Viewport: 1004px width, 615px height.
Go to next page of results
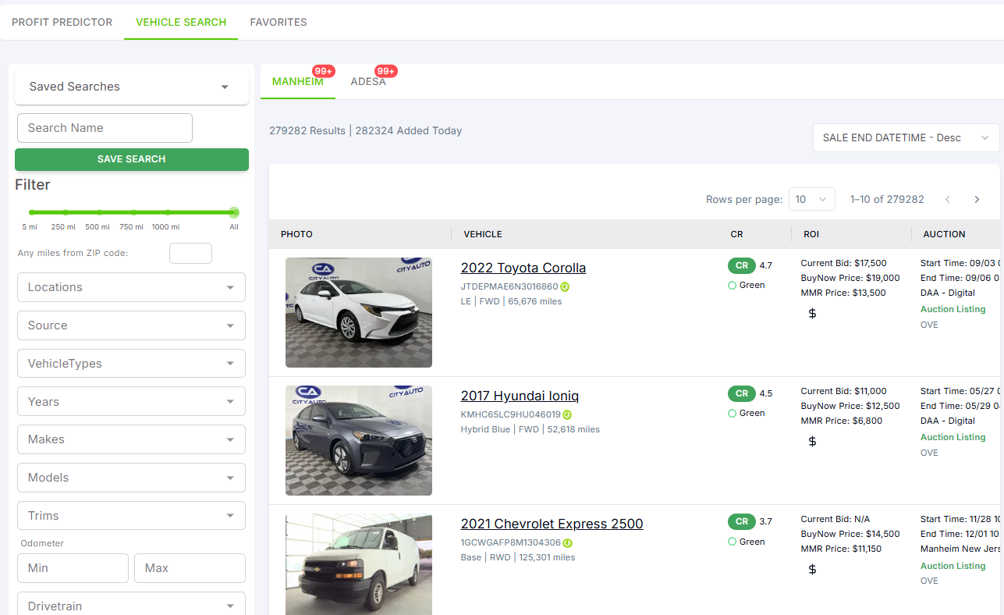977,200
